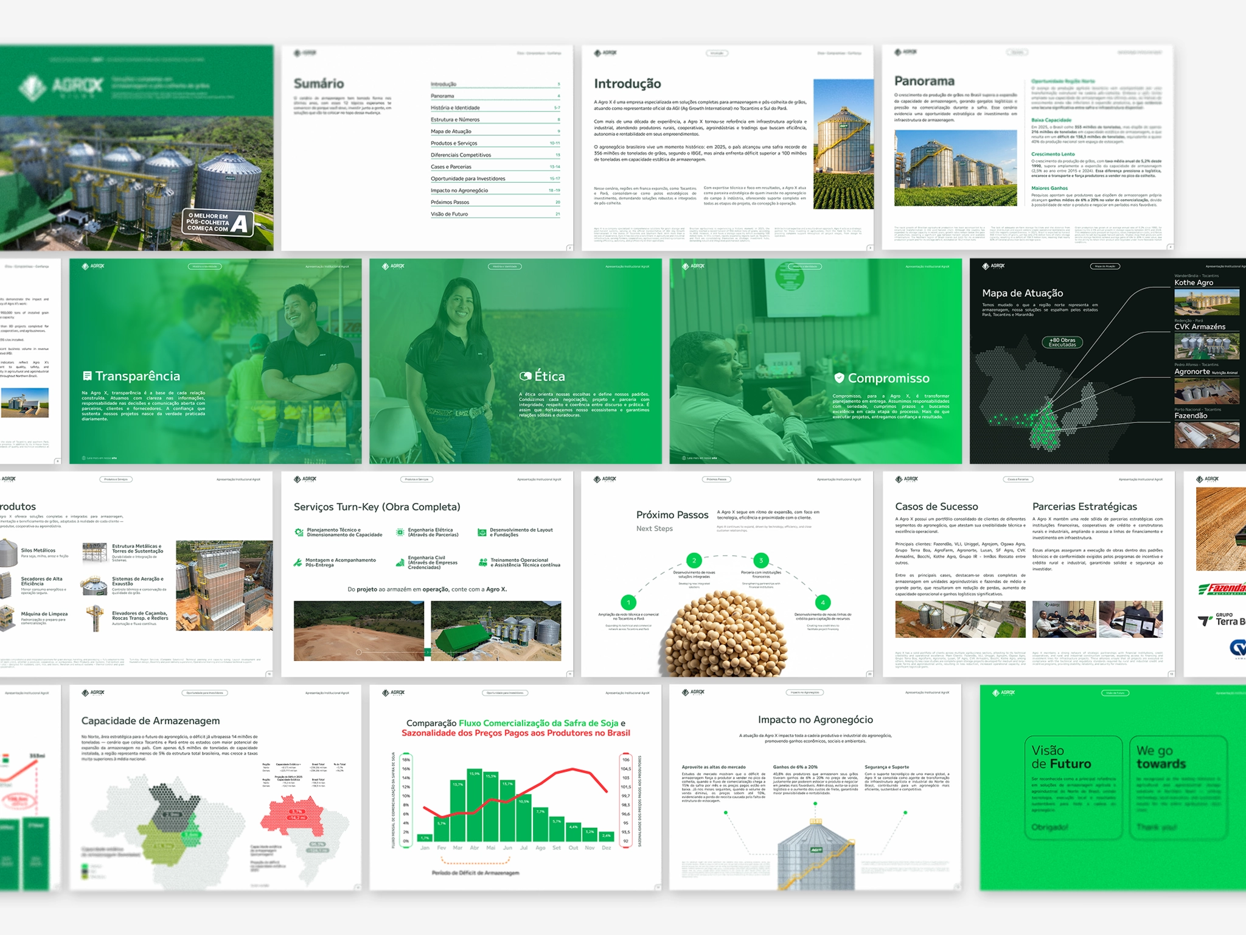
Task: Select Oportunidade para Investidores in Sumário
Action: pyautogui.click(x=495, y=178)
